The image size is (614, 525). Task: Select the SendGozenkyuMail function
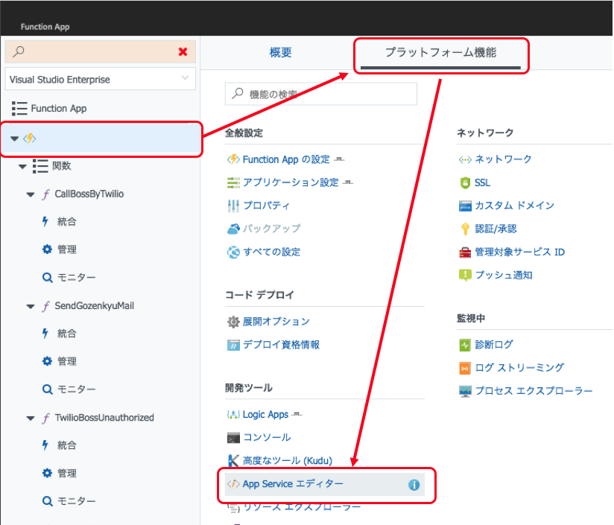(x=94, y=306)
